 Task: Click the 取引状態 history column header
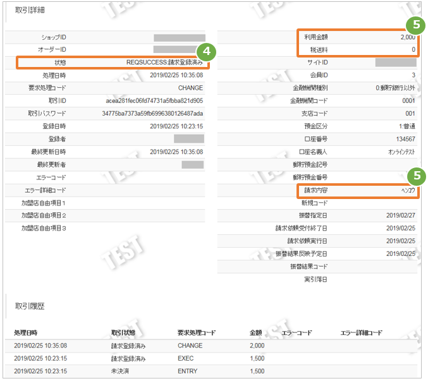point(123,333)
